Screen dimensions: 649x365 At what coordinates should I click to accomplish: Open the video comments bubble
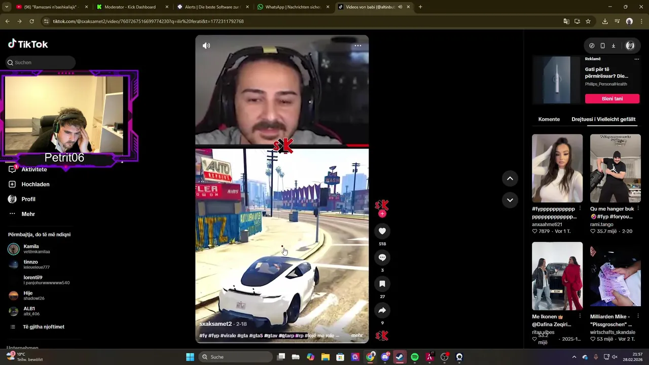click(x=382, y=258)
